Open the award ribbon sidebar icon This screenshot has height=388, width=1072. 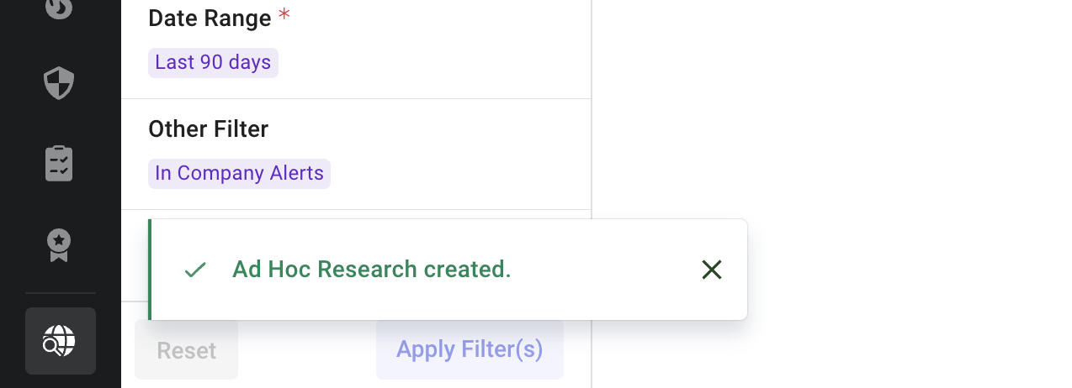(x=59, y=245)
